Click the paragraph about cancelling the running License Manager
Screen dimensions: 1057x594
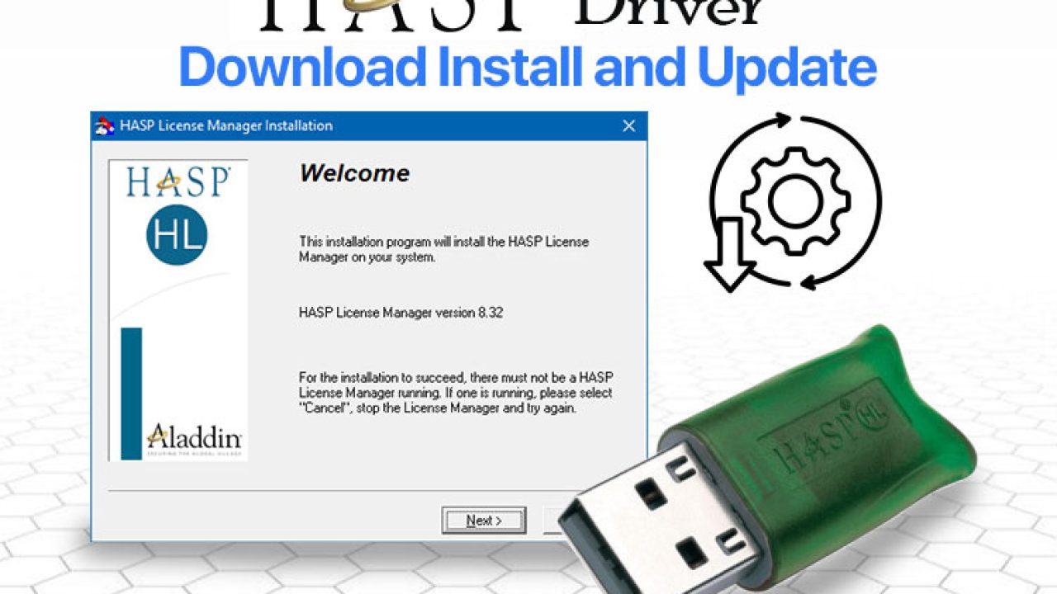[455, 394]
